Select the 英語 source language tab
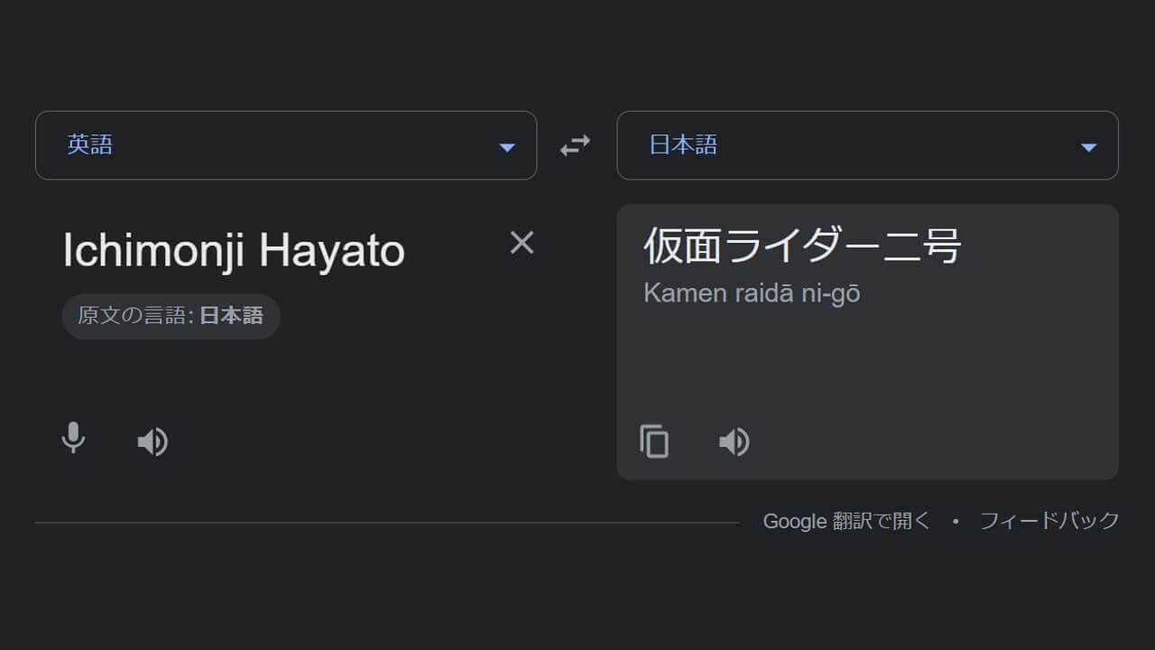1155x650 pixels. [90, 145]
